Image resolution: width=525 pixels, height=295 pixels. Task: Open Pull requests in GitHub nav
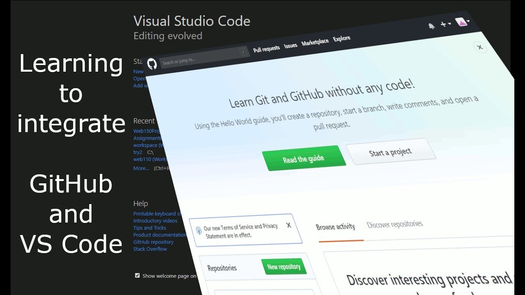[266, 49]
